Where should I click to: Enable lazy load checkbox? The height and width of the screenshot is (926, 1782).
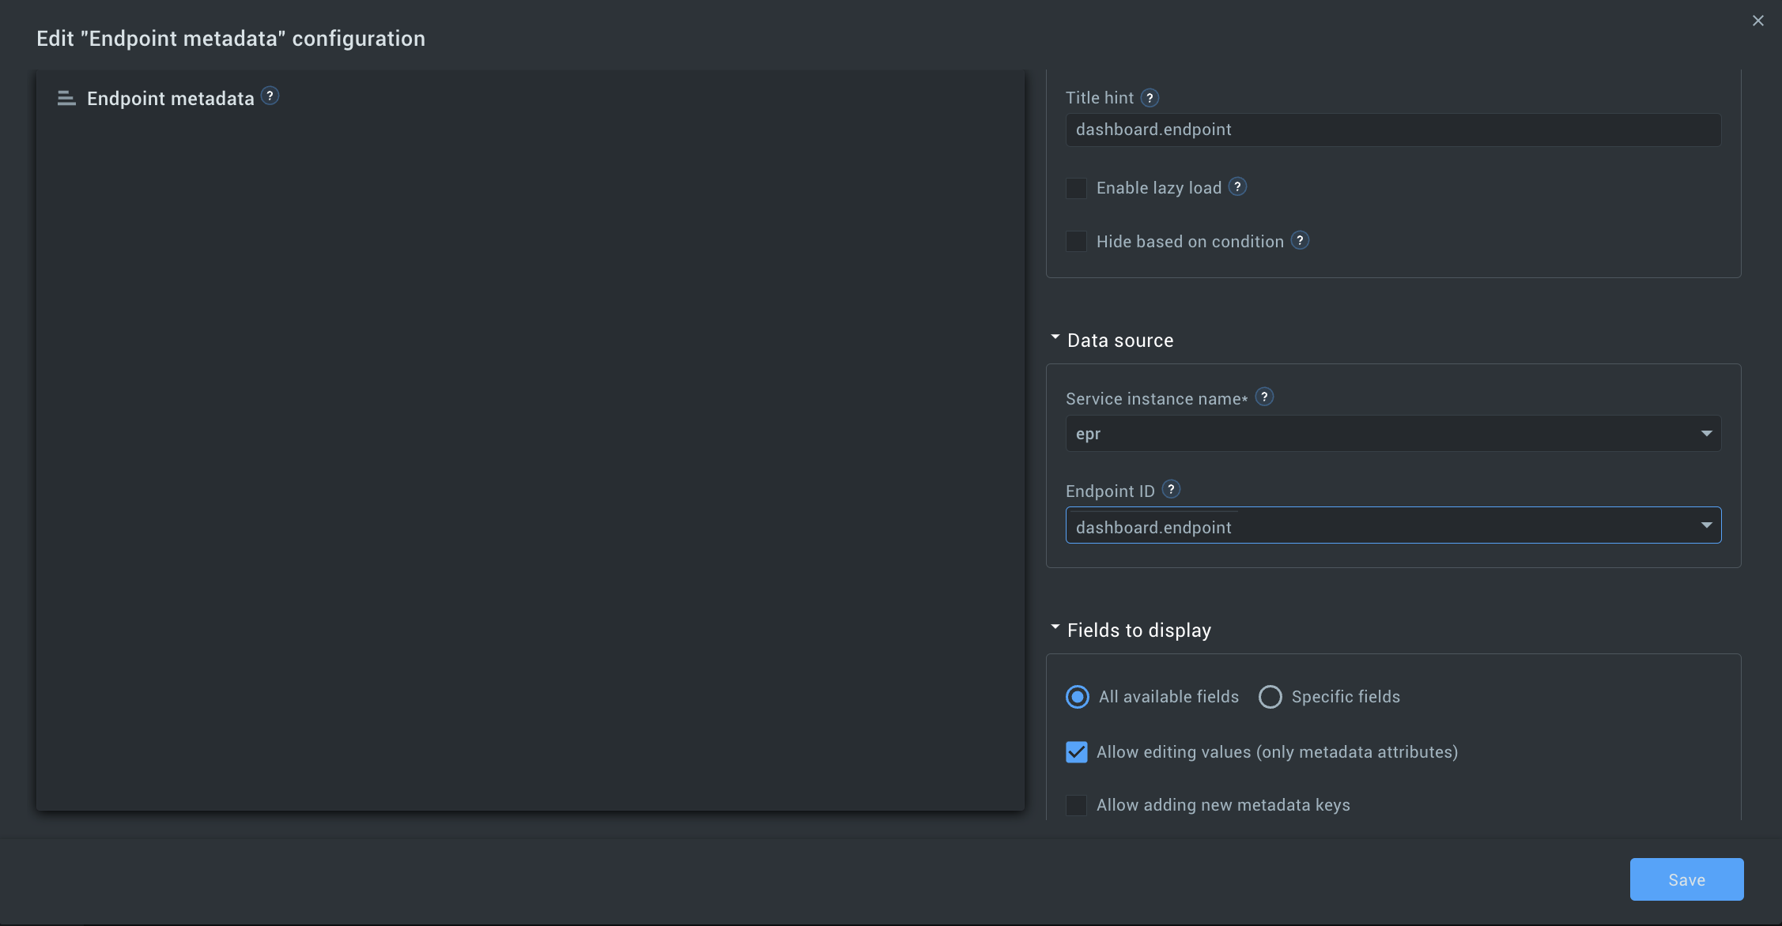tap(1076, 188)
